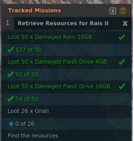Select mission number 1 badge
Viewport: 134px width, 141px height.
click(8, 23)
